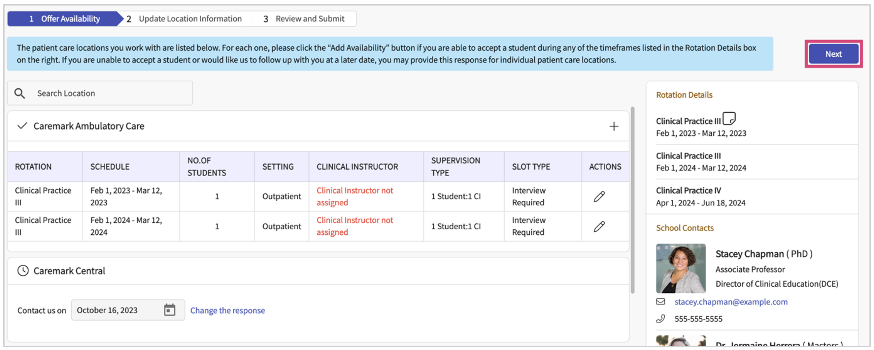Viewport: 874px width, 350px height.
Task: Click the clock icon beside Caremark Central
Action: click(23, 271)
